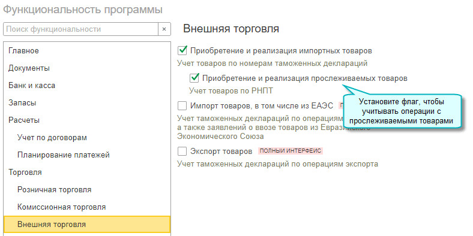Click the "ПОЛНЫЙ ИНТЕРФЕЙС" badge beside Экспорт товаров

click(x=291, y=151)
